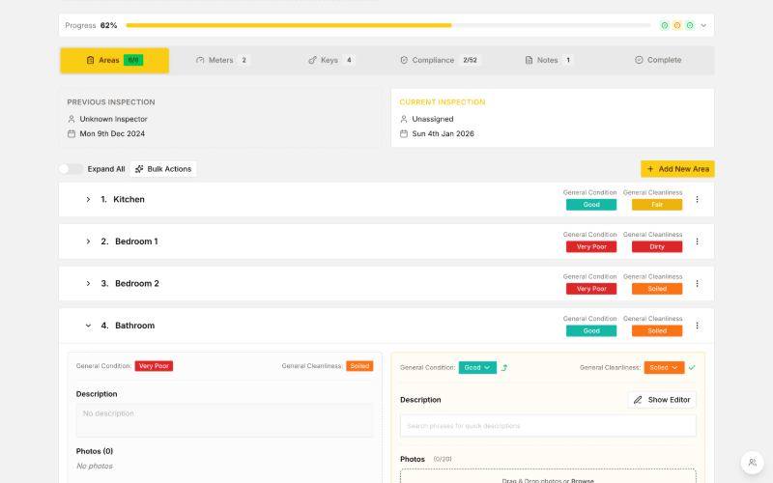Click Bedroom 1's Very Poor condition badge
The height and width of the screenshot is (483, 773).
click(591, 247)
